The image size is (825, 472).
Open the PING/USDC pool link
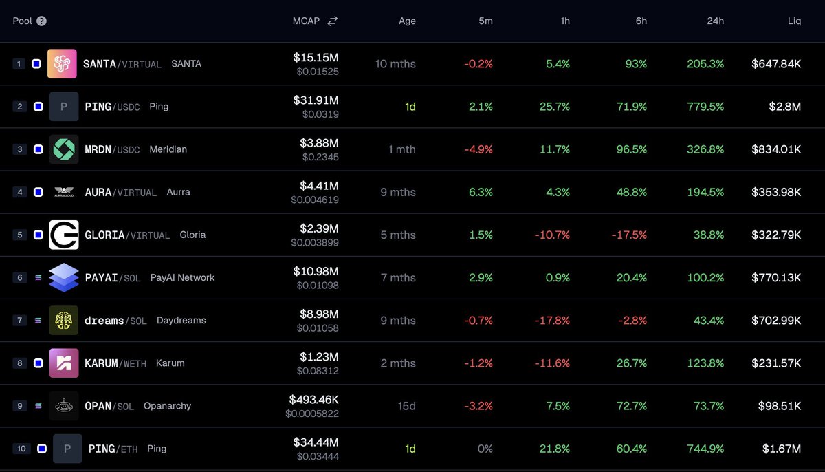[x=112, y=107]
